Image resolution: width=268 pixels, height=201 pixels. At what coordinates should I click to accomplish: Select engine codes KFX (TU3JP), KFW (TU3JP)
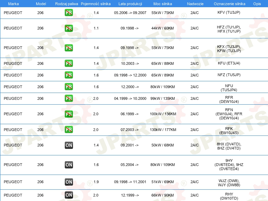click(x=229, y=49)
